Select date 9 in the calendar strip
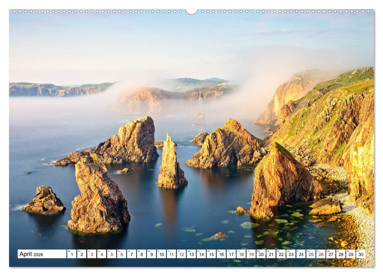 (x=151, y=254)
